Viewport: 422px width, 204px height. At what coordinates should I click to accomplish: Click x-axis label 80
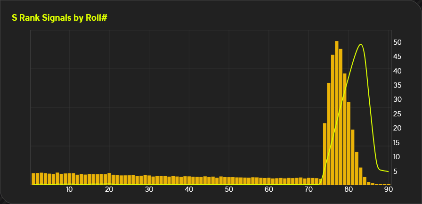pos(349,189)
